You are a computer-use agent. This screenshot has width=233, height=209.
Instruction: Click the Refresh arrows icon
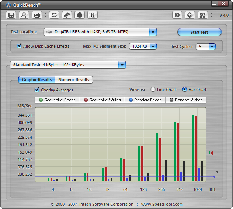pyautogui.click(x=54, y=15)
